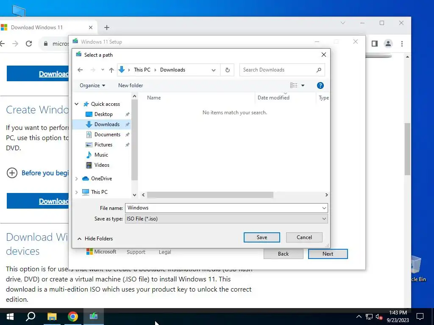The width and height of the screenshot is (434, 325).
Task: Open the Legal link in Setup
Action: pos(165,252)
